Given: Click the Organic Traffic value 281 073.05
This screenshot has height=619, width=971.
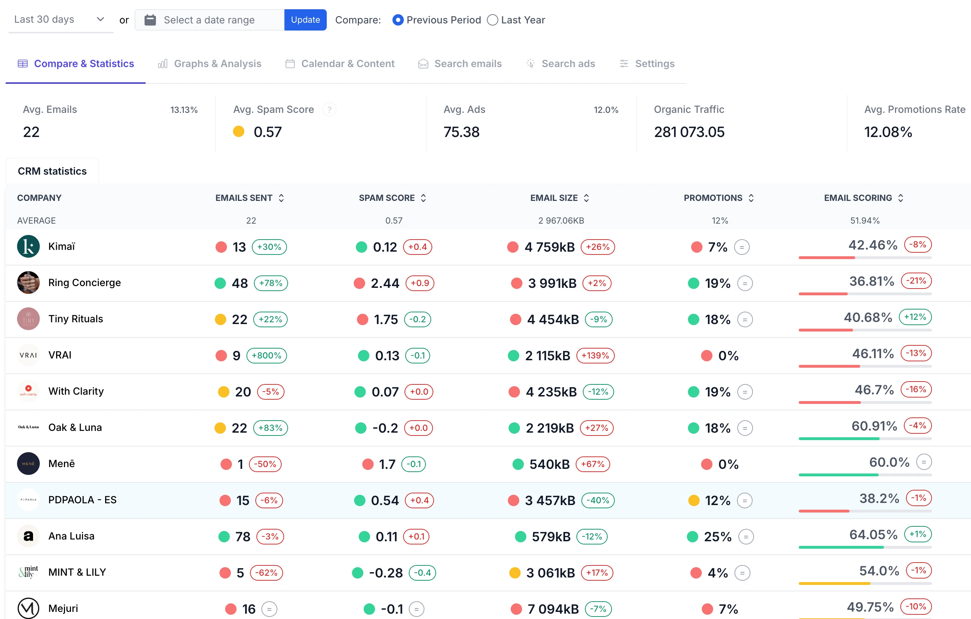Looking at the screenshot, I should tap(689, 132).
